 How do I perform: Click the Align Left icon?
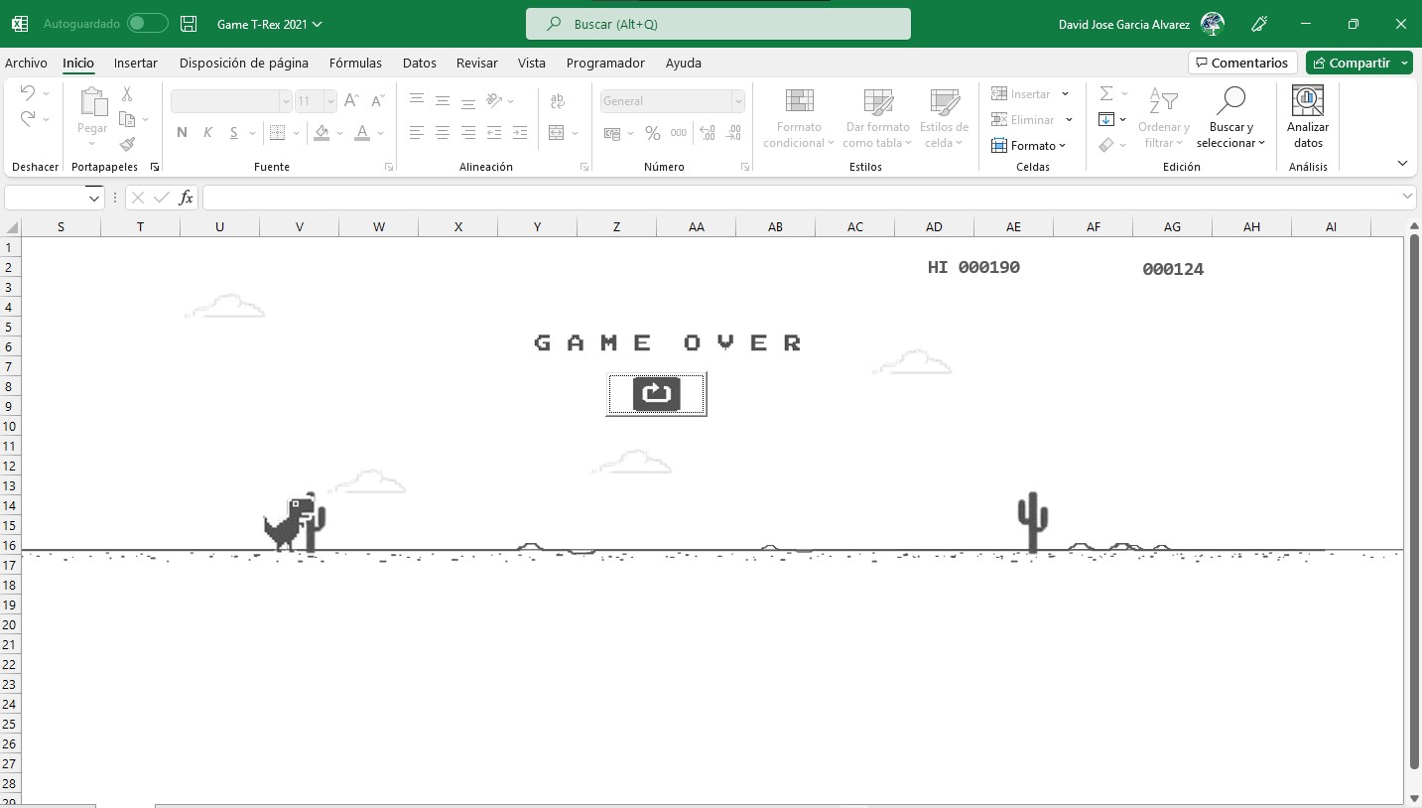click(x=417, y=132)
